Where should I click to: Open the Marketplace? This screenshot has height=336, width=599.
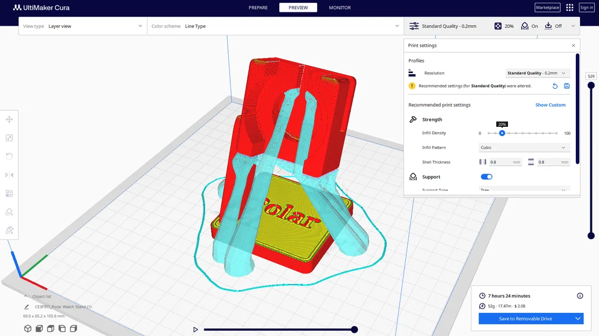pyautogui.click(x=547, y=8)
